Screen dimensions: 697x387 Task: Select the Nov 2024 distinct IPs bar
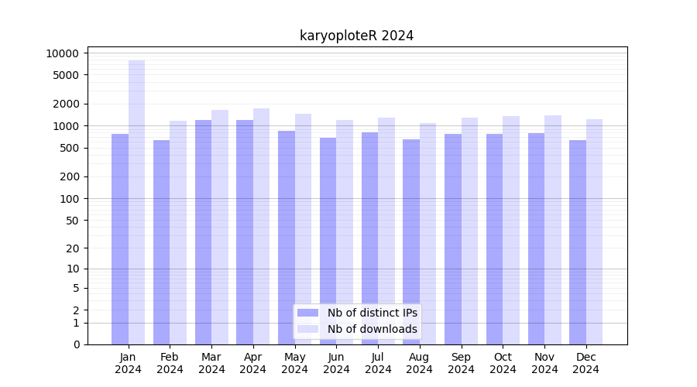click(x=536, y=238)
